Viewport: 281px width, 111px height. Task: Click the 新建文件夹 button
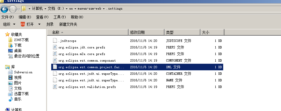coord(68,24)
